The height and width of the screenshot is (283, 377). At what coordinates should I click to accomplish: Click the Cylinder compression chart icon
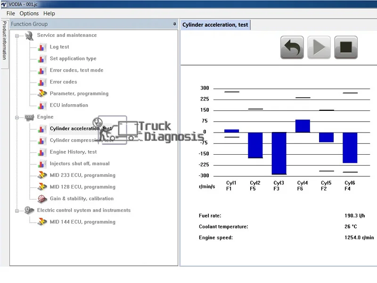pyautogui.click(x=42, y=140)
